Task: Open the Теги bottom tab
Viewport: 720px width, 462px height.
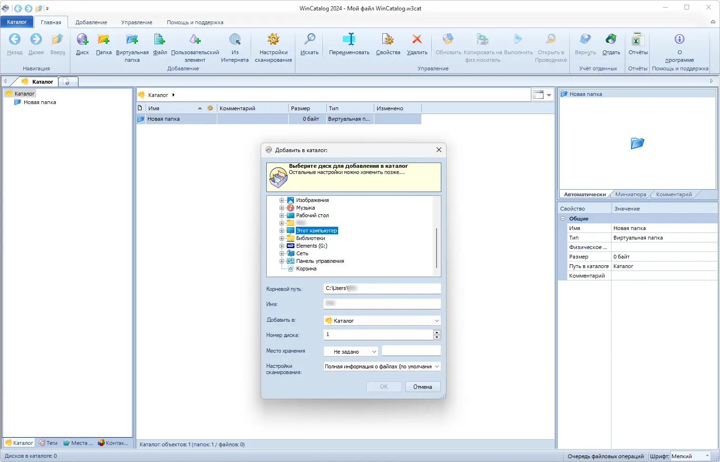Action: click(x=49, y=443)
